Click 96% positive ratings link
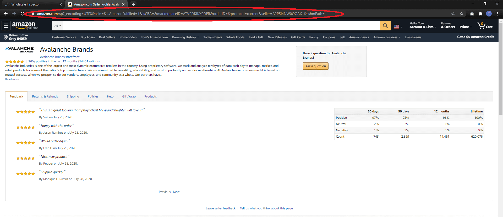Screen dimensions: 503x217 coord(64,61)
